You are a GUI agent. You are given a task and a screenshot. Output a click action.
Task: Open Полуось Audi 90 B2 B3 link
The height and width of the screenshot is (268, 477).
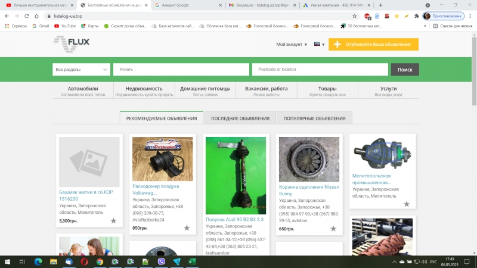click(x=234, y=219)
